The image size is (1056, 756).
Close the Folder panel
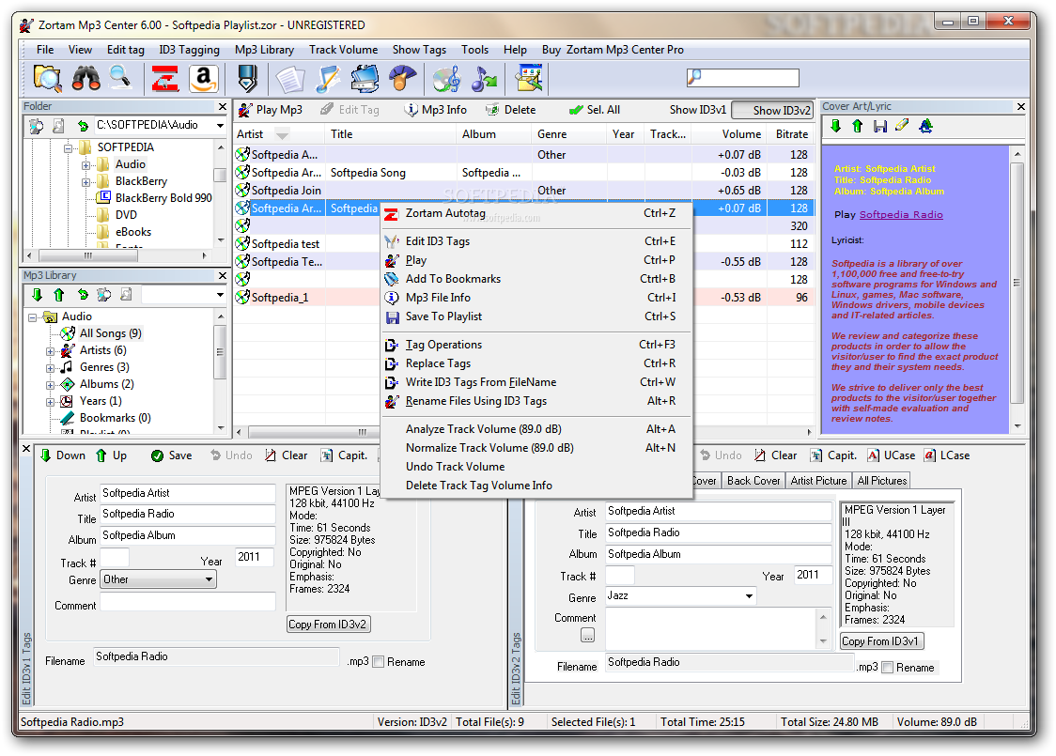coord(223,106)
